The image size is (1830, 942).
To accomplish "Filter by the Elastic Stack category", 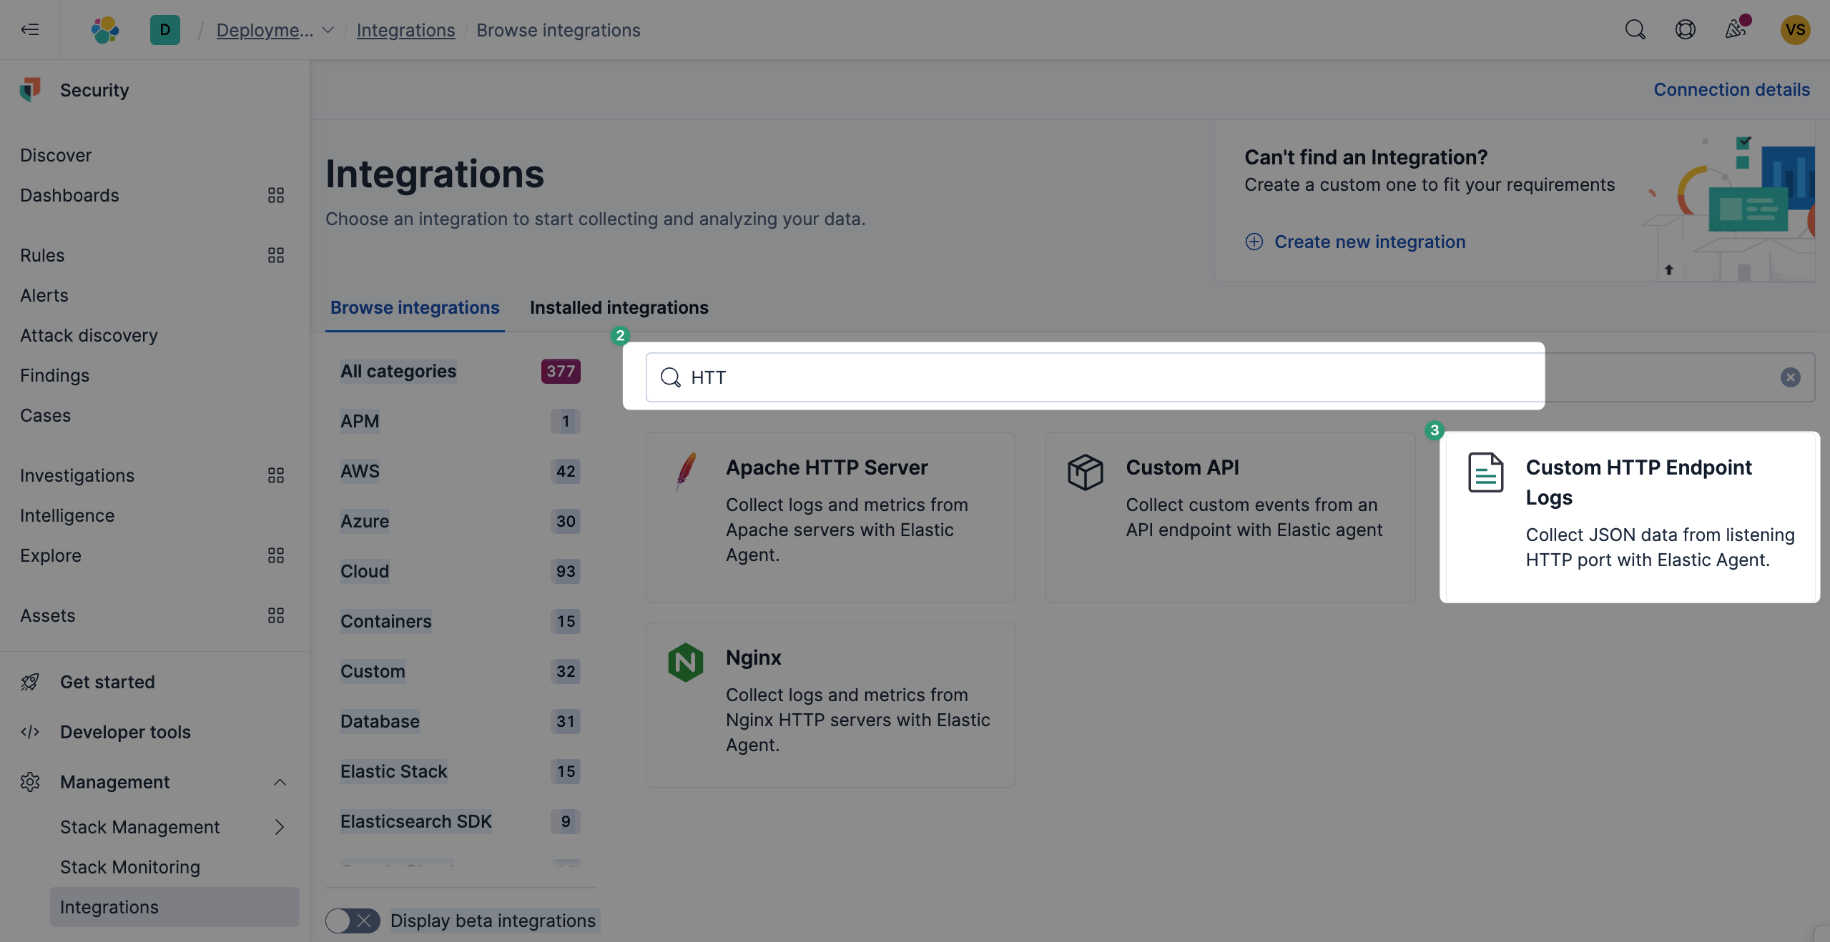I will tap(393, 771).
